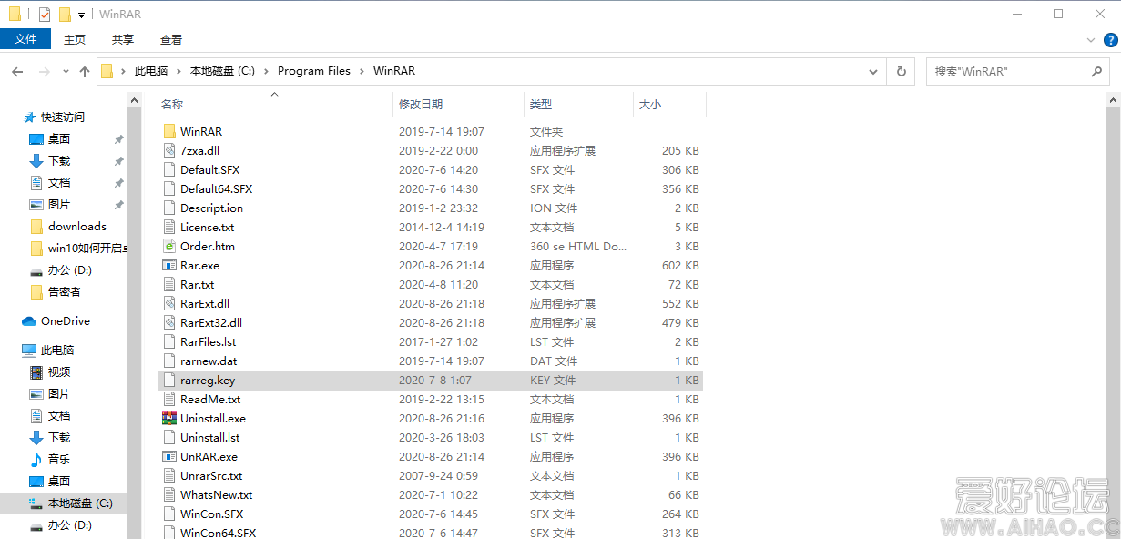Select OneDrive in the navigation pane
This screenshot has height=539, width=1121.
coord(66,321)
